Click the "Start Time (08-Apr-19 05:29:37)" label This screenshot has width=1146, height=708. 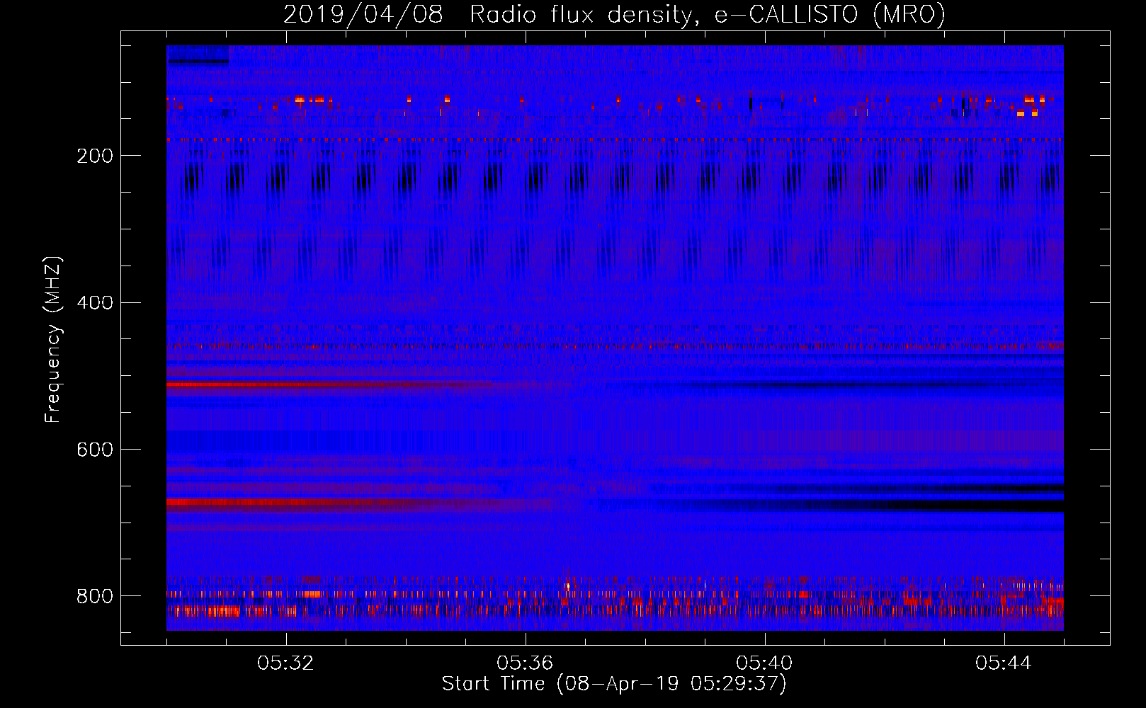[x=614, y=684]
